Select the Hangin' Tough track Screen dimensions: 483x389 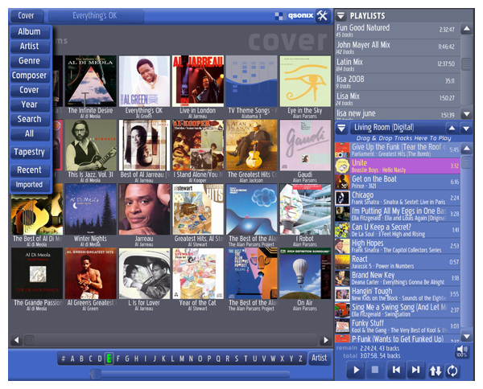coord(398,294)
